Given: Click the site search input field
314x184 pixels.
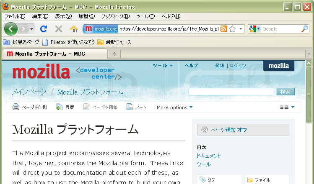Looking at the screenshot, I should (x=231, y=92).
